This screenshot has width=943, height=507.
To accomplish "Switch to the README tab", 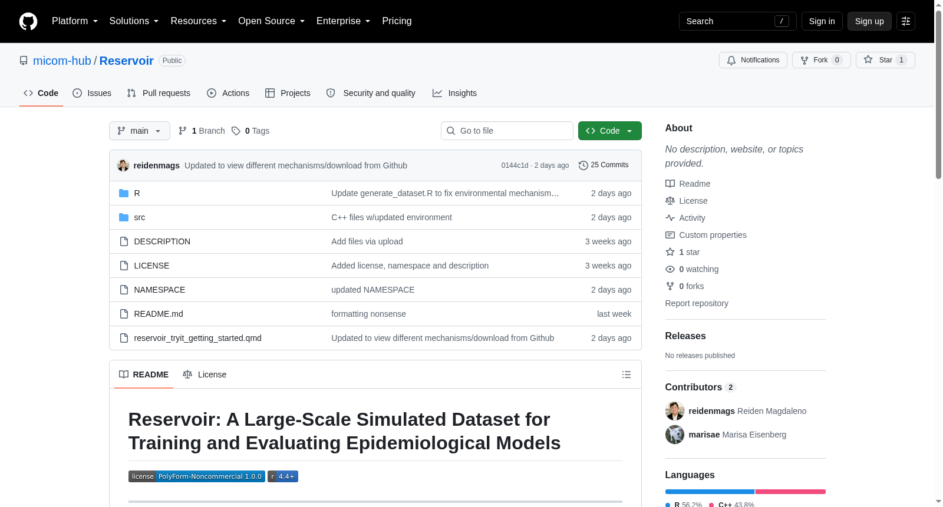I will point(144,375).
